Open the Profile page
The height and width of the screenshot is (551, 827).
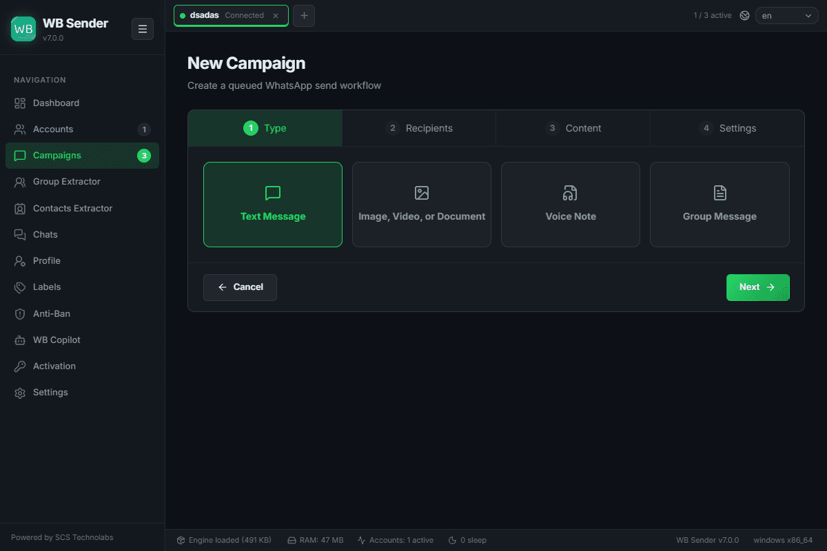click(82, 261)
